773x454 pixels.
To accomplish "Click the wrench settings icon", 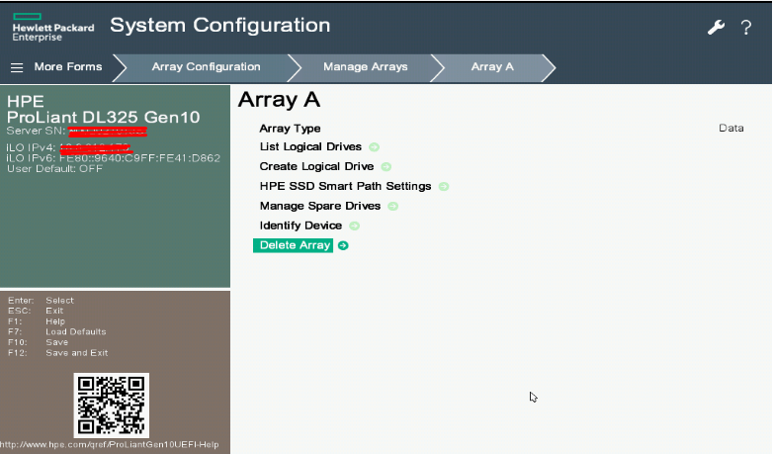I will (717, 28).
